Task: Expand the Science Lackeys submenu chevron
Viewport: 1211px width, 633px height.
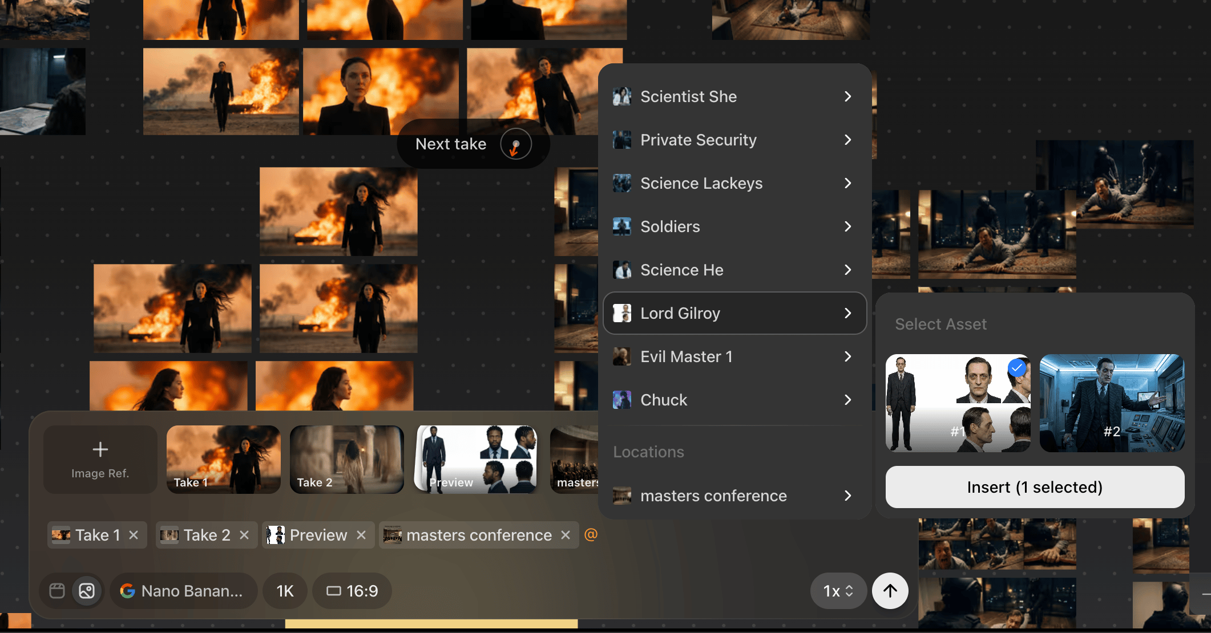Action: [x=848, y=184]
